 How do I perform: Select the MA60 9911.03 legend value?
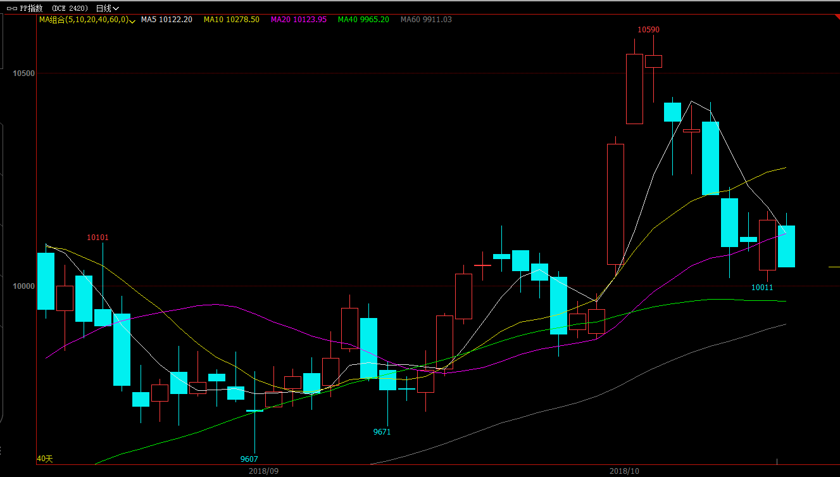pos(426,20)
